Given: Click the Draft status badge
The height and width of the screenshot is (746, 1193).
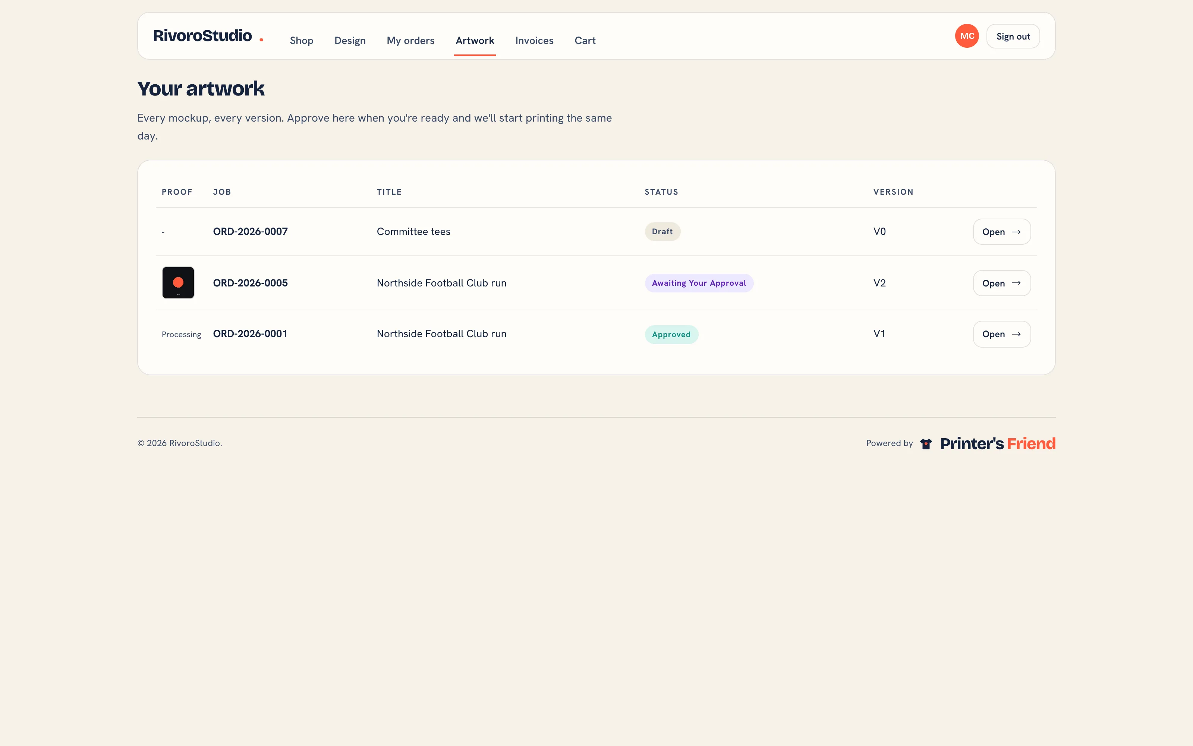Looking at the screenshot, I should tap(662, 231).
